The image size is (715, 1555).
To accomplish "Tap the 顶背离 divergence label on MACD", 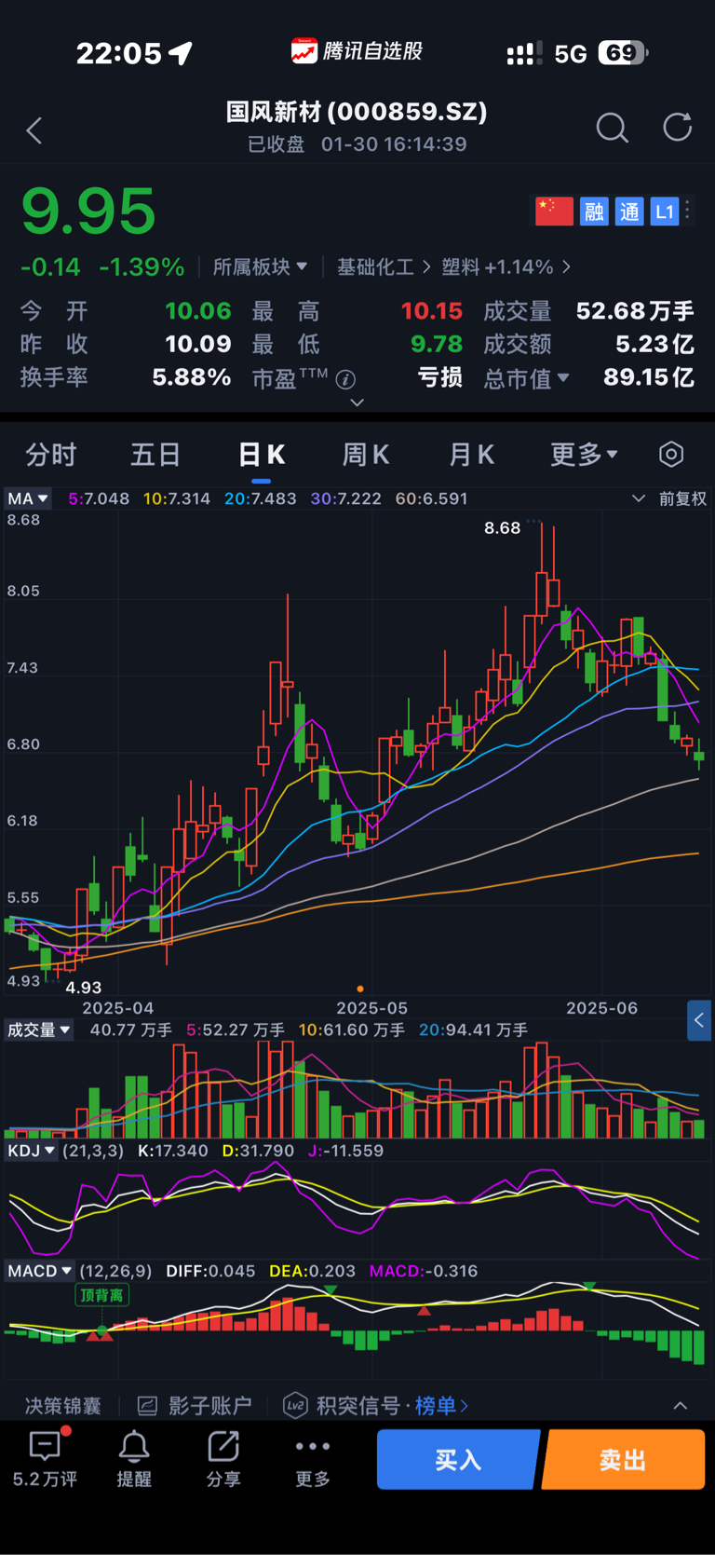I will (x=101, y=1295).
